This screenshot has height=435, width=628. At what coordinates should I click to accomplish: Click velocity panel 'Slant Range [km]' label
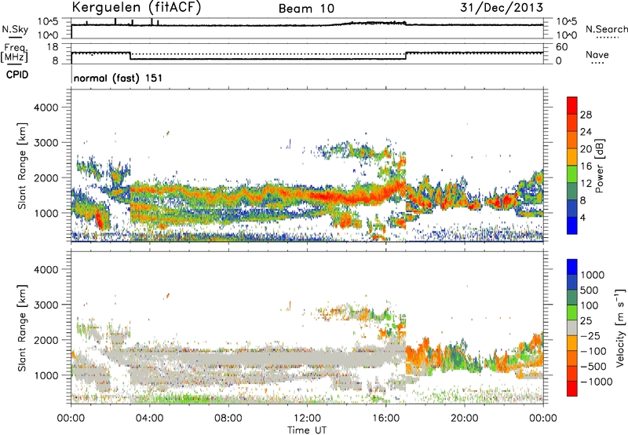point(22,328)
